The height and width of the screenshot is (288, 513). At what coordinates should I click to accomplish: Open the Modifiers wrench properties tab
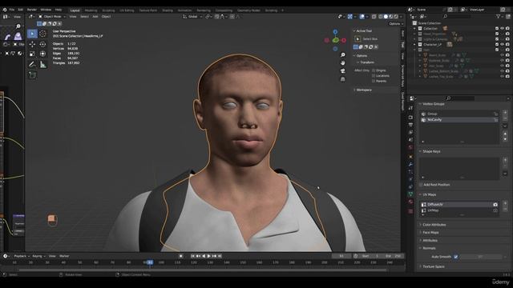(411, 164)
